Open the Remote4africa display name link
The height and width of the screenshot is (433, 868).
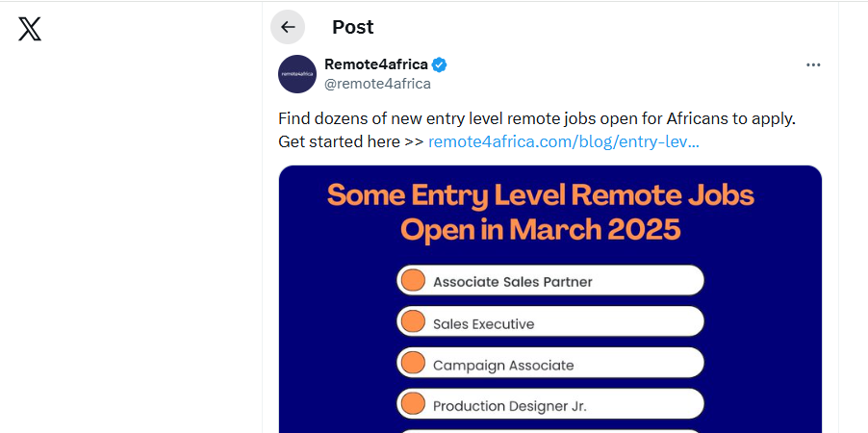[375, 64]
